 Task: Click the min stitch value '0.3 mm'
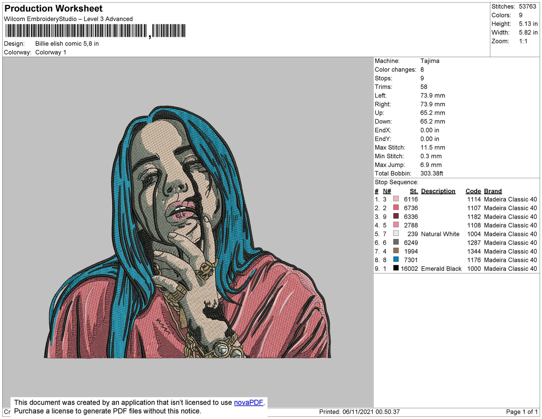pos(431,156)
